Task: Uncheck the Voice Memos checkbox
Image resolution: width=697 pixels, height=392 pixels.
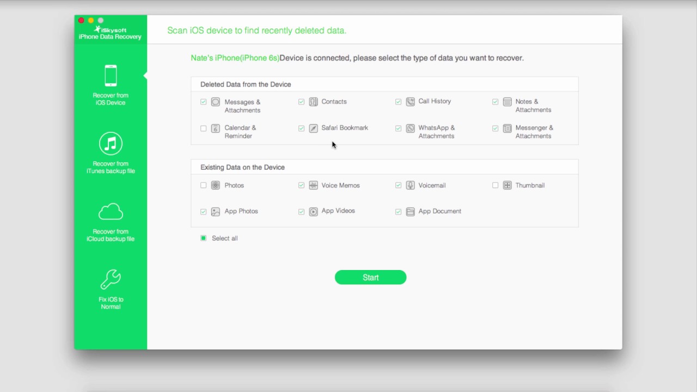Action: 301,185
